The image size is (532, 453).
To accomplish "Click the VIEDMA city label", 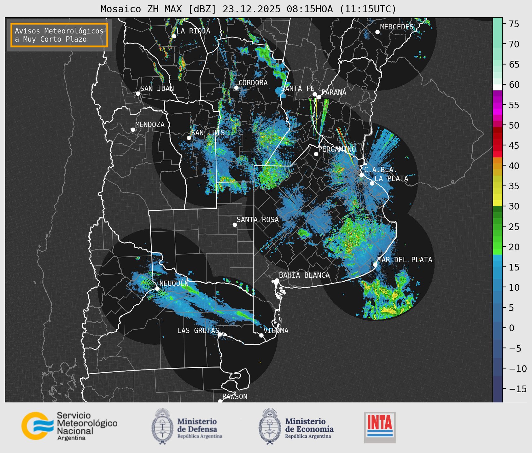I will click(276, 330).
